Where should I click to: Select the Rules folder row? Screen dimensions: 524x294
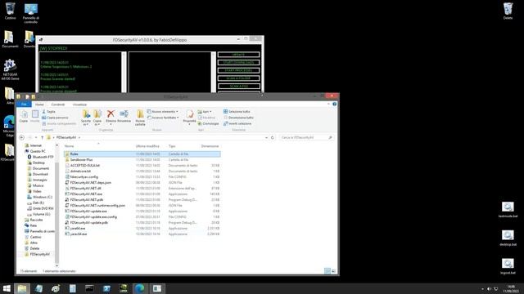pos(142,154)
